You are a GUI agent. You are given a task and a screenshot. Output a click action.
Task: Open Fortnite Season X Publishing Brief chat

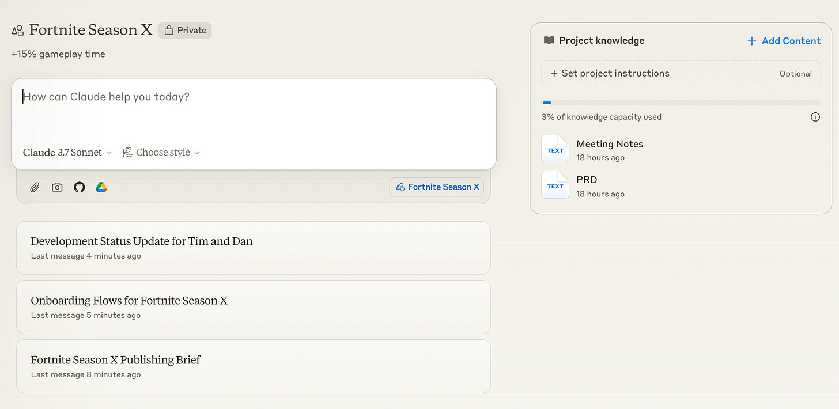pyautogui.click(x=254, y=366)
